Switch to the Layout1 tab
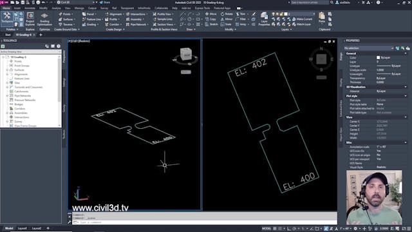The height and width of the screenshot is (232, 412). (23, 228)
